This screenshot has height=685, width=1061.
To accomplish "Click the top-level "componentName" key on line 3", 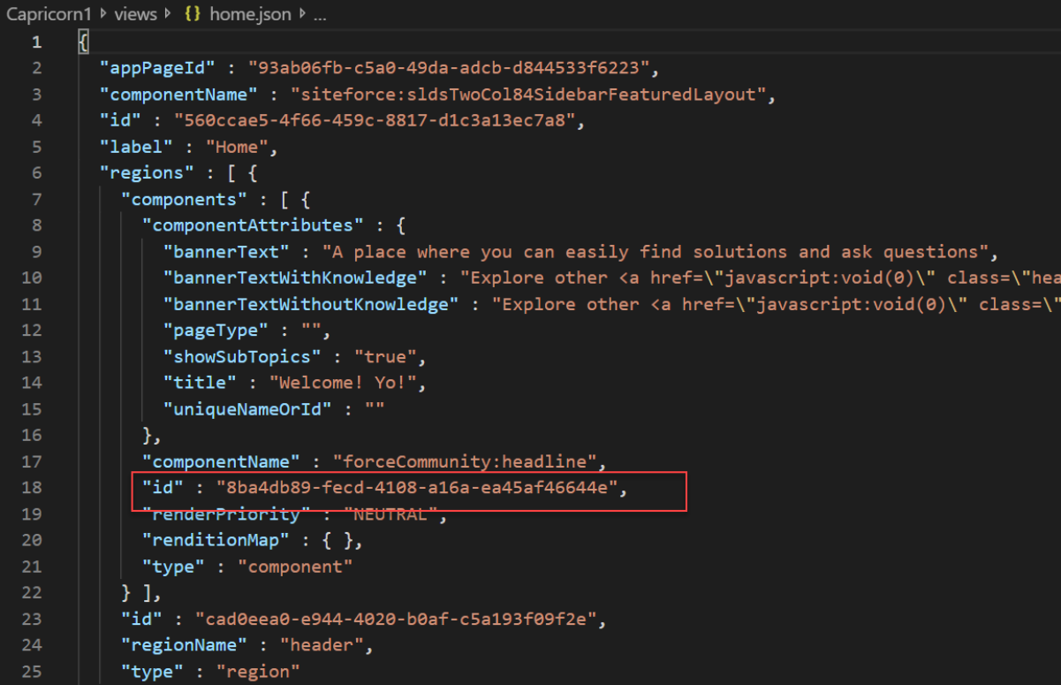I will [178, 95].
